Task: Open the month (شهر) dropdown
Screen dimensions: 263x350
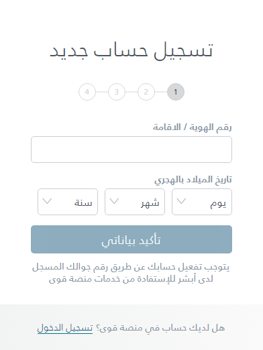Action: pos(135,202)
